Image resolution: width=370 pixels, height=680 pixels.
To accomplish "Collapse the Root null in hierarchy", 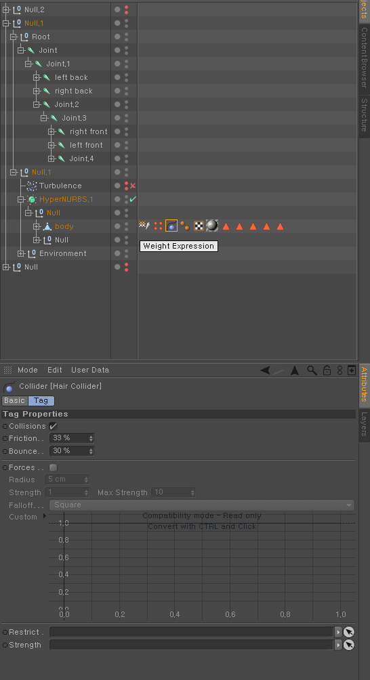I will 14,37.
